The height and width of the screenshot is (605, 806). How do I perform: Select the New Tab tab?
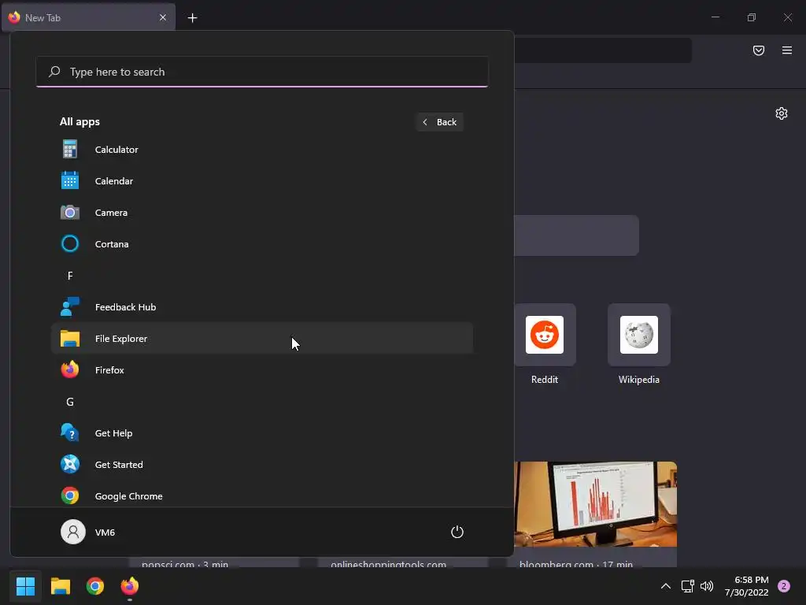tap(88, 17)
